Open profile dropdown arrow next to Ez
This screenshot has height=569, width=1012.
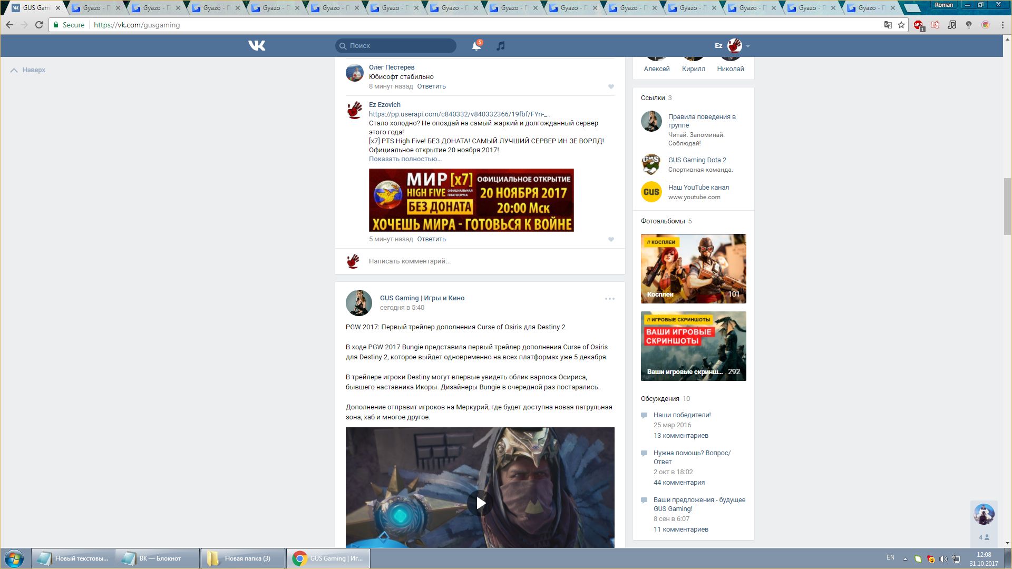coord(747,46)
